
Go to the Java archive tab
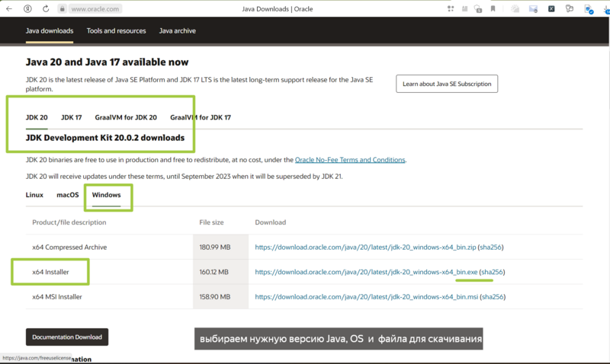coord(178,30)
